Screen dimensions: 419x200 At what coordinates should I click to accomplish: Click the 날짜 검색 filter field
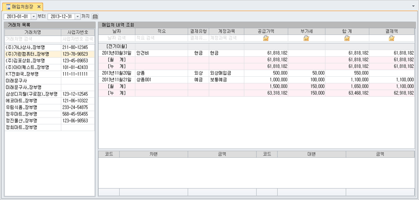117,38
